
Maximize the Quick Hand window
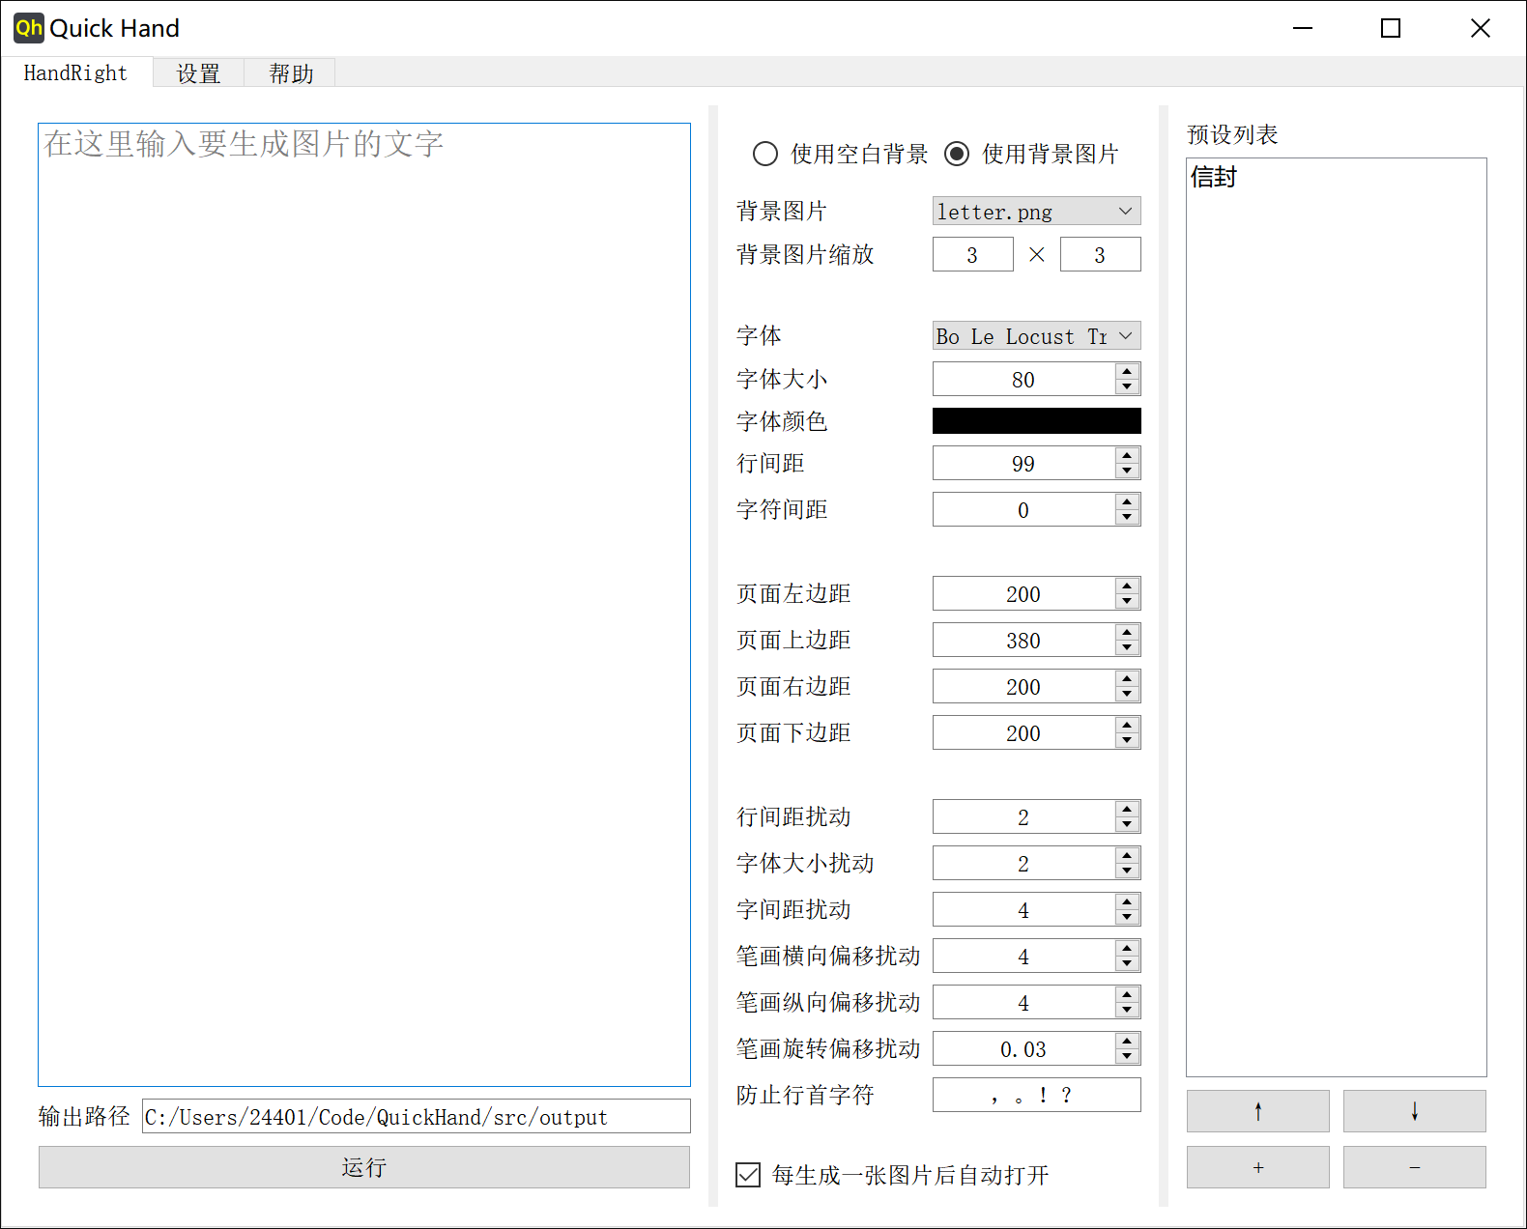[x=1391, y=28]
